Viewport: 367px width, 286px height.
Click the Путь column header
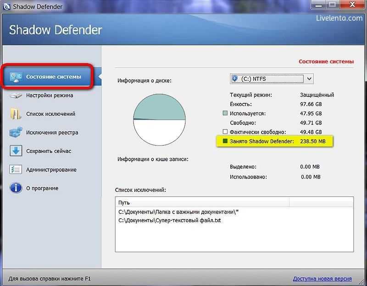point(202,202)
